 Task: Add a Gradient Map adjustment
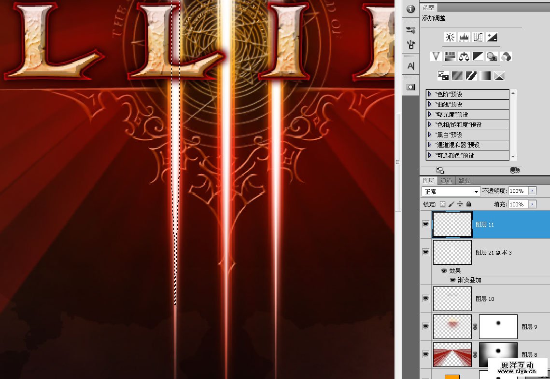(x=485, y=76)
